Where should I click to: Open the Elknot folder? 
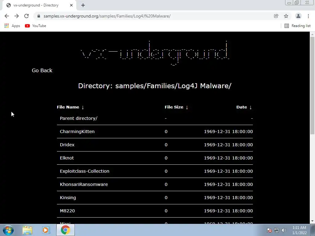(67, 158)
